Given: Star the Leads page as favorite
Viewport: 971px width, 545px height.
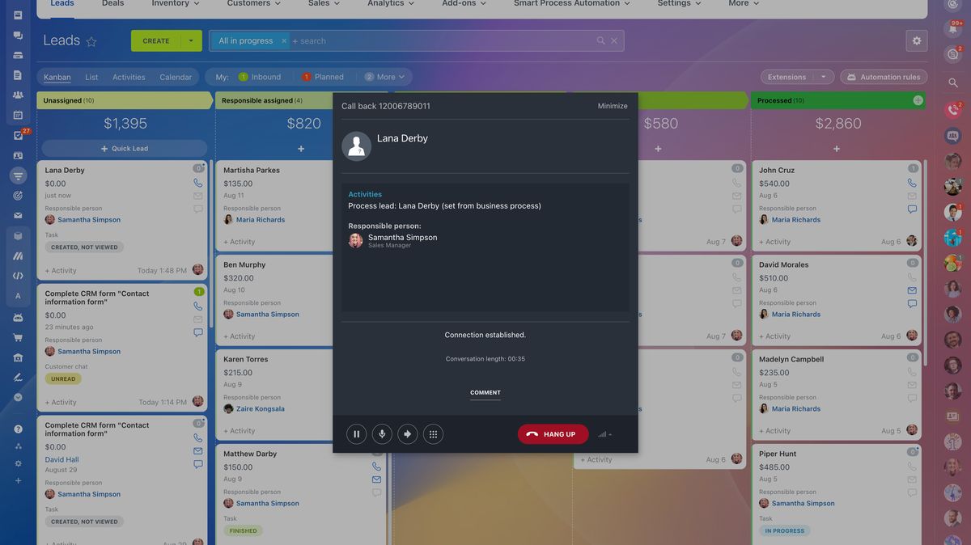Looking at the screenshot, I should (91, 41).
